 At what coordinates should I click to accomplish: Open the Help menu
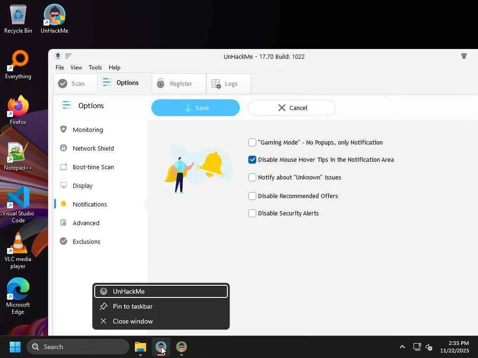click(x=115, y=68)
